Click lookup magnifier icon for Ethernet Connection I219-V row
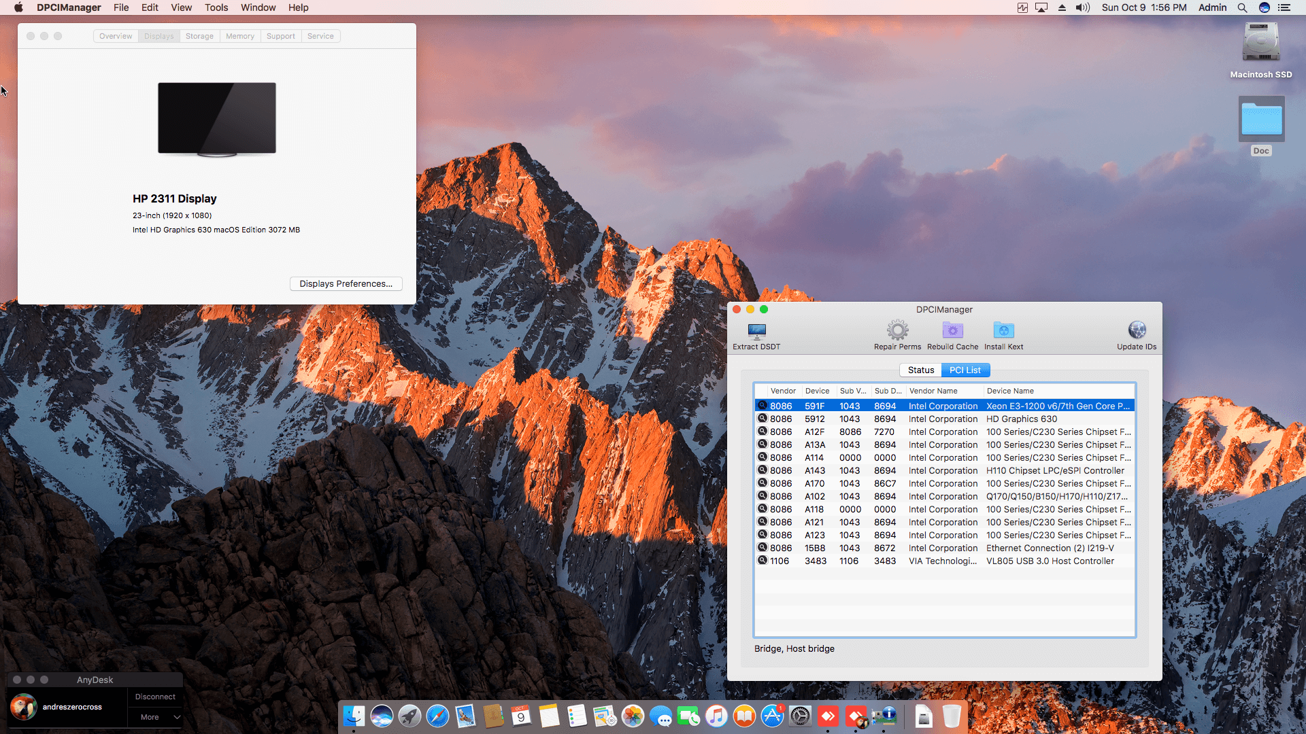Image resolution: width=1306 pixels, height=734 pixels. pyautogui.click(x=763, y=548)
